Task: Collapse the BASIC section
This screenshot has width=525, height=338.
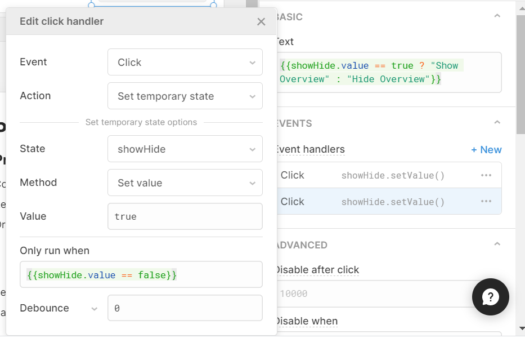Action: (497, 16)
